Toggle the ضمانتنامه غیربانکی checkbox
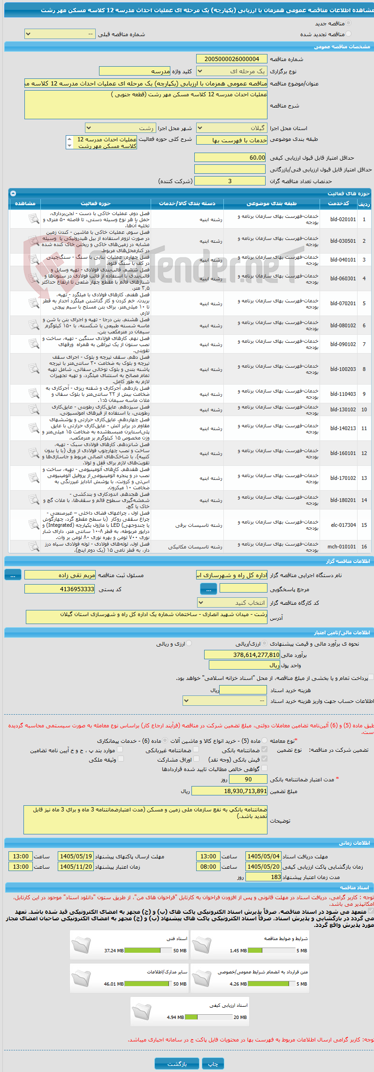374x1072 pixels. click(196, 750)
